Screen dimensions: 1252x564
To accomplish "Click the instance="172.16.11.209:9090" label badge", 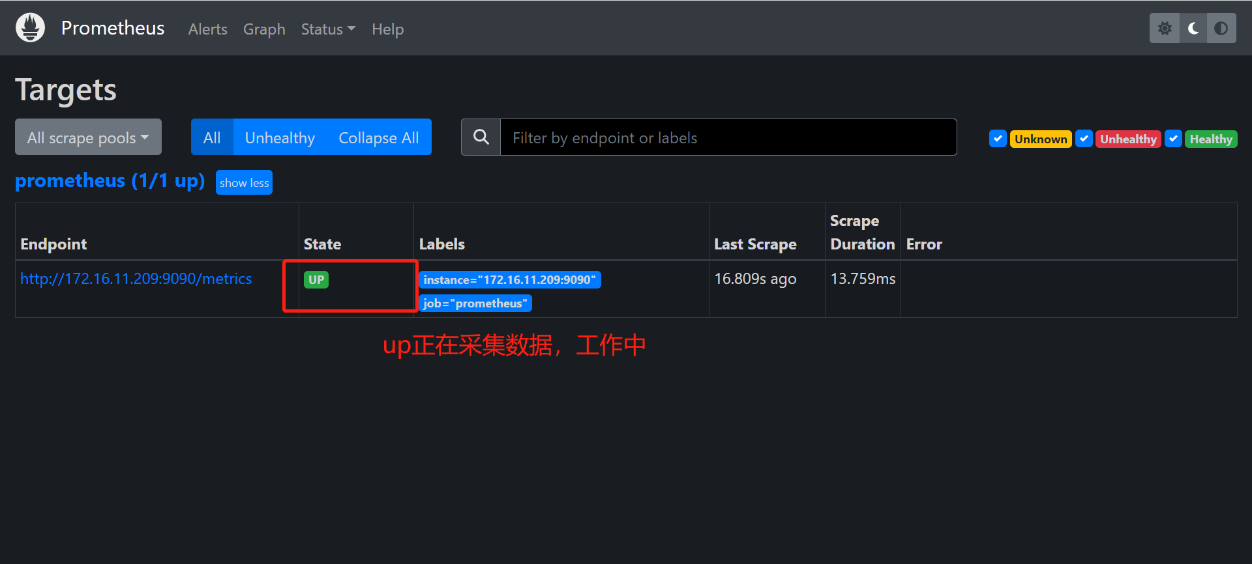I will pyautogui.click(x=510, y=279).
